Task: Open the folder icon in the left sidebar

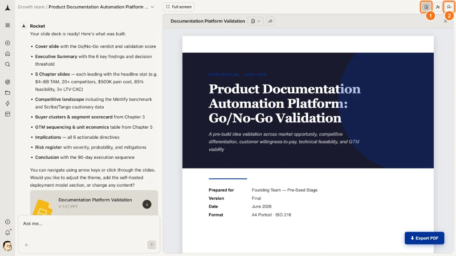Action: click(7, 93)
